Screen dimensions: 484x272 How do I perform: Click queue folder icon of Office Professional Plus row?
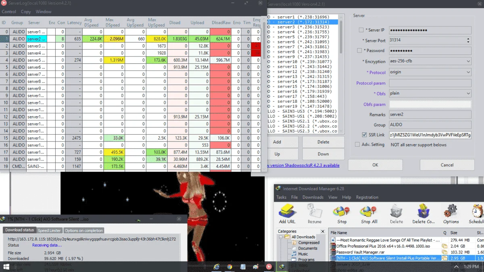444,246
